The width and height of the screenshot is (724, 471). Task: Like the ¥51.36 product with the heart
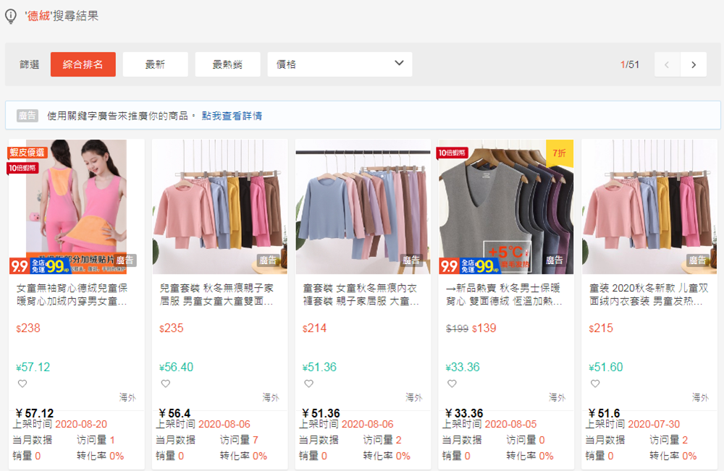coord(309,383)
